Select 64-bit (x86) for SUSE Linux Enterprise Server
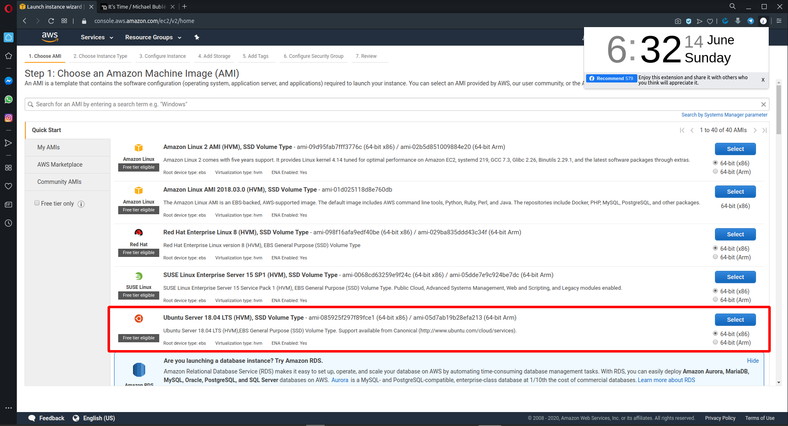 tap(715, 291)
